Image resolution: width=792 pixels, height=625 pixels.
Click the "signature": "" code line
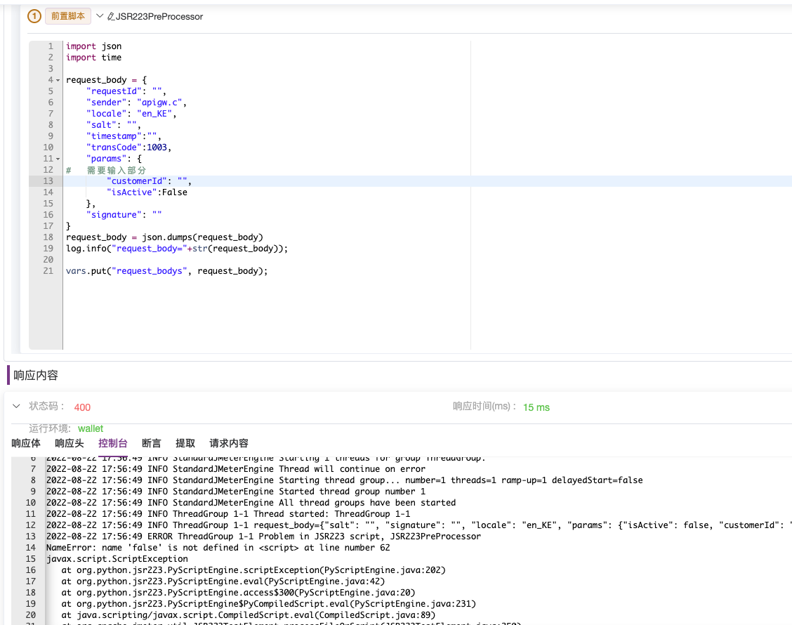click(124, 215)
